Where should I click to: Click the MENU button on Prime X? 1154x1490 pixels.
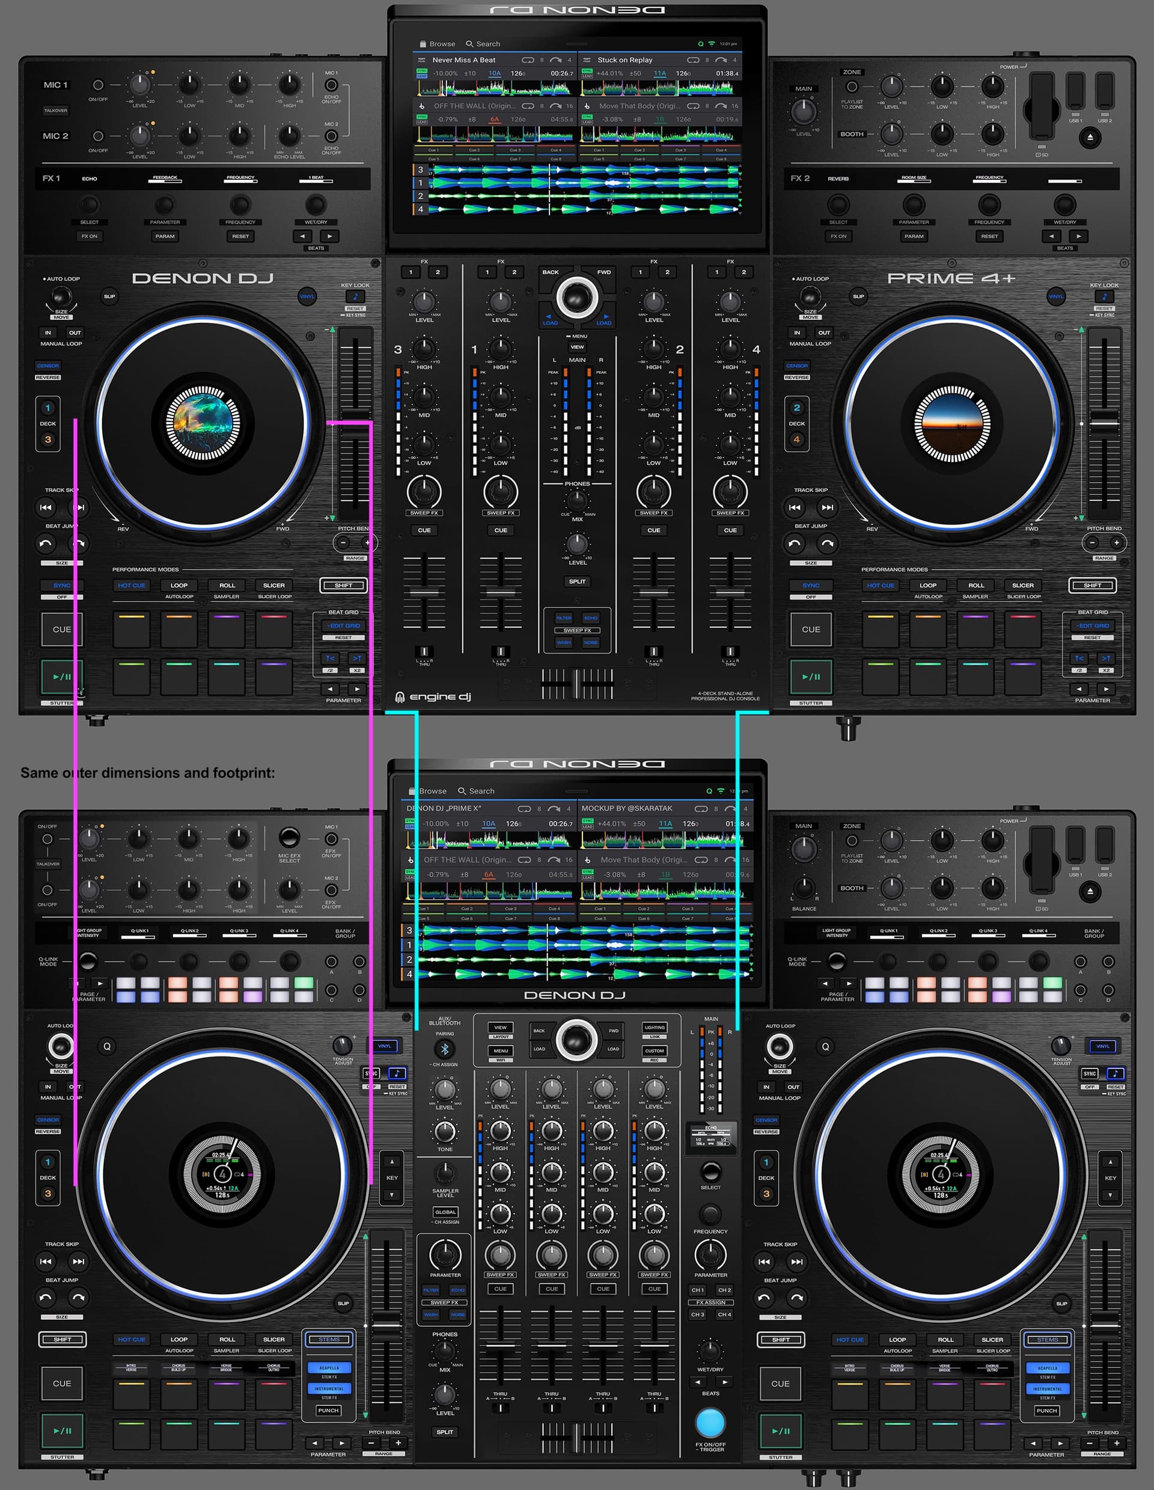[x=501, y=1050]
